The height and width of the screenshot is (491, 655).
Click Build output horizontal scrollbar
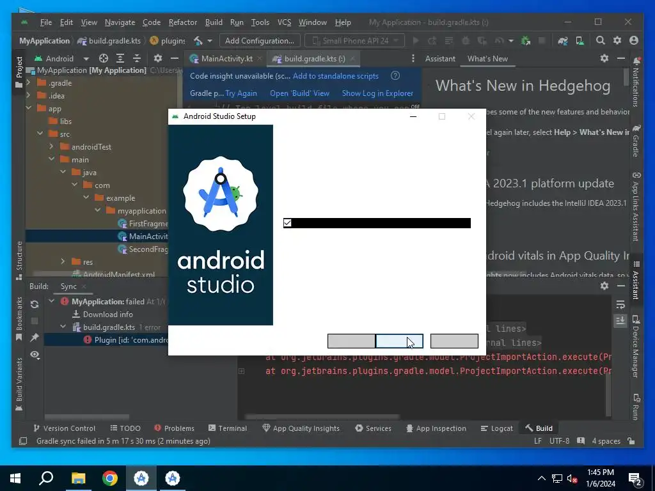(x=322, y=417)
